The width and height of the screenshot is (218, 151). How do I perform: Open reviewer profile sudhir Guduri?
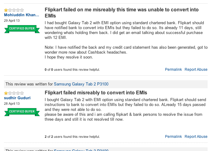(x=17, y=98)
